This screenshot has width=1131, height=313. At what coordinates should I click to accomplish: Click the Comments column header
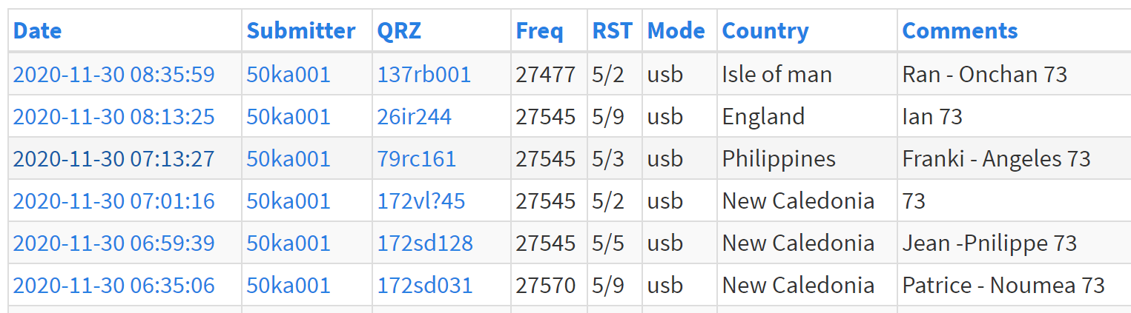pyautogui.click(x=960, y=31)
